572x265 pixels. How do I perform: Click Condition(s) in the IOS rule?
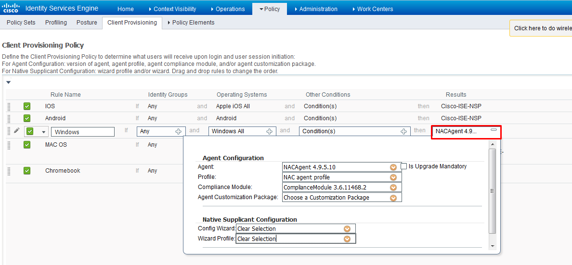[x=320, y=106]
